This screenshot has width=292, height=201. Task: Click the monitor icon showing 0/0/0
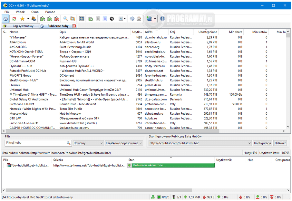tap(159, 197)
